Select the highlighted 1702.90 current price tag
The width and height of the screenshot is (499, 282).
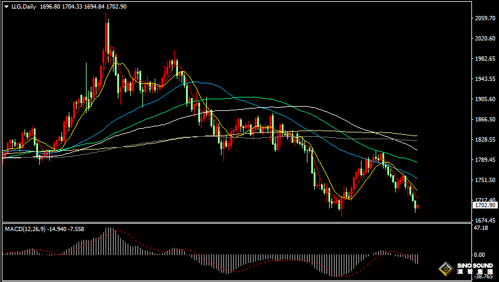click(x=485, y=206)
